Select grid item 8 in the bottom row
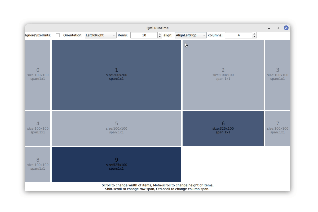 point(37,165)
